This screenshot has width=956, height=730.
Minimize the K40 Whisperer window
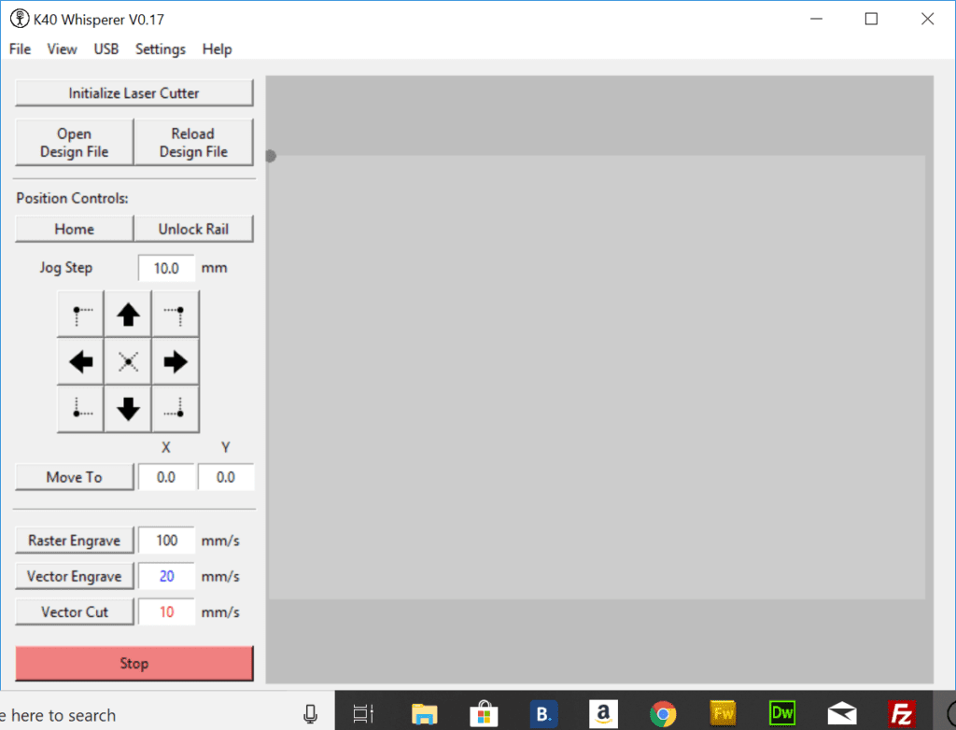(x=816, y=19)
